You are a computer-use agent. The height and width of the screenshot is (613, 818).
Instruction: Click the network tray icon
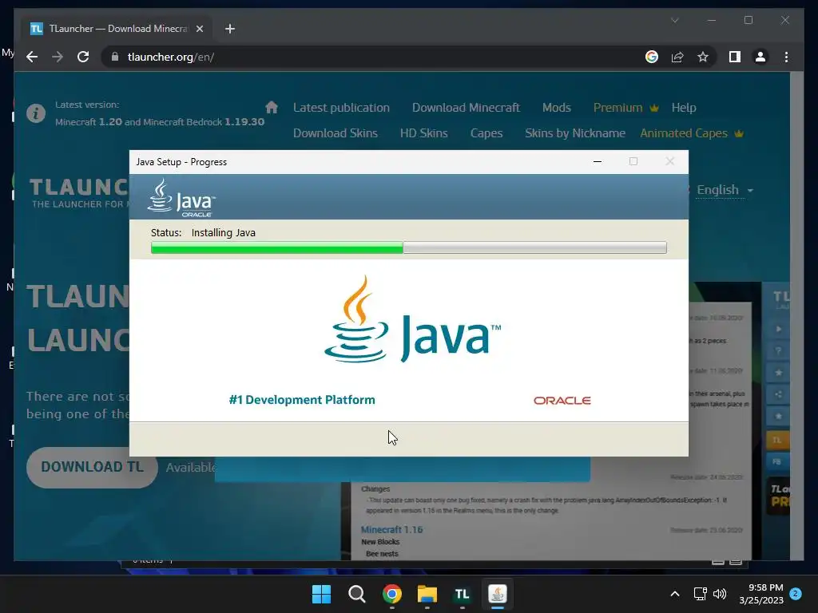point(700,594)
